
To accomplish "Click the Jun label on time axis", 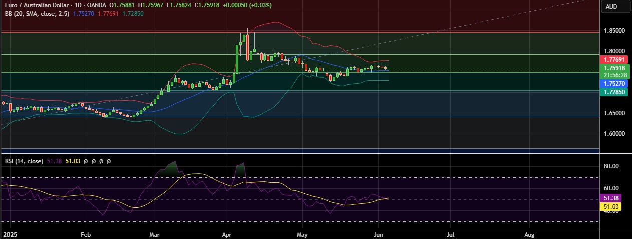I will pyautogui.click(x=378, y=234).
